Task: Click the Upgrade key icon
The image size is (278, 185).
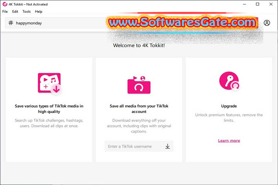Action: pyautogui.click(x=229, y=81)
